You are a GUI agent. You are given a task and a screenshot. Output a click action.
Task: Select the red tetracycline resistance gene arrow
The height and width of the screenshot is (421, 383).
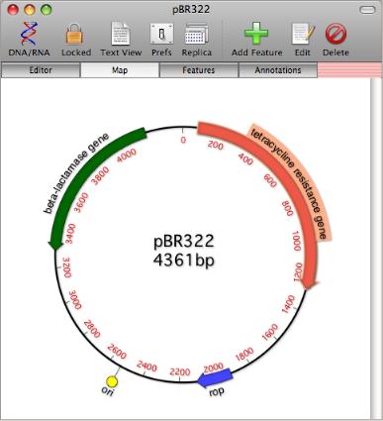point(283,175)
